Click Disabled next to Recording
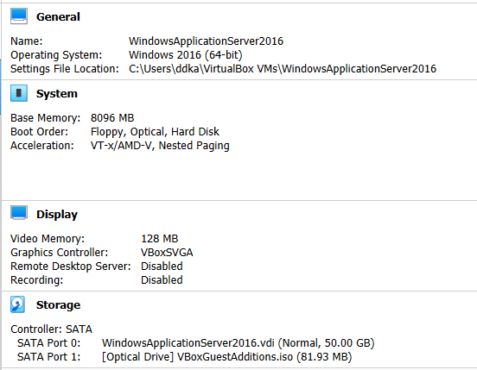The image size is (477, 370). pyautogui.click(x=162, y=279)
